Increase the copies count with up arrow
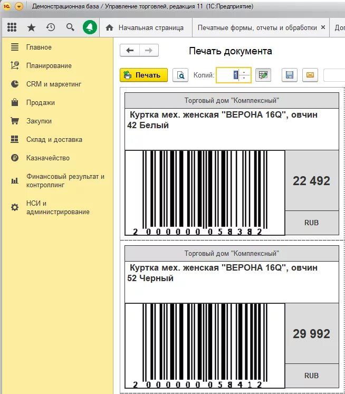The image size is (345, 394). (244, 72)
